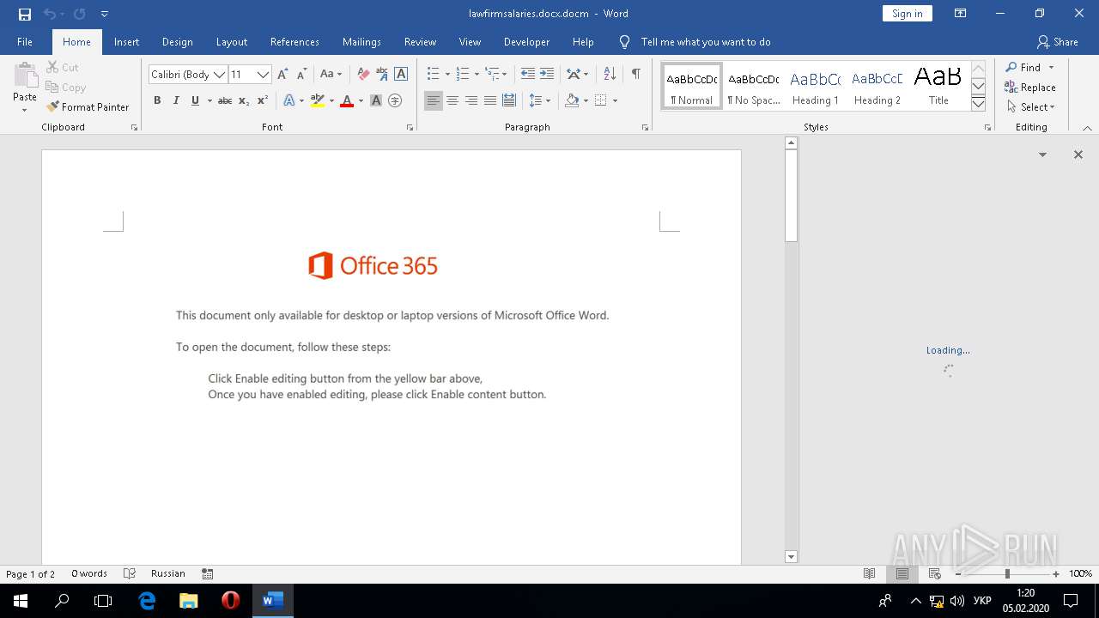Switch to the Review tab

point(420,41)
